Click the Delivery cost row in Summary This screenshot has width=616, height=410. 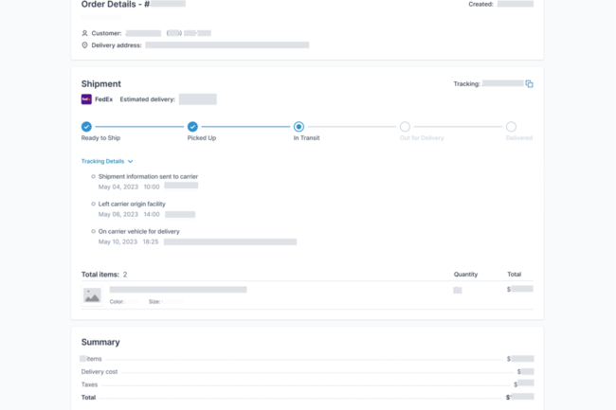point(99,371)
